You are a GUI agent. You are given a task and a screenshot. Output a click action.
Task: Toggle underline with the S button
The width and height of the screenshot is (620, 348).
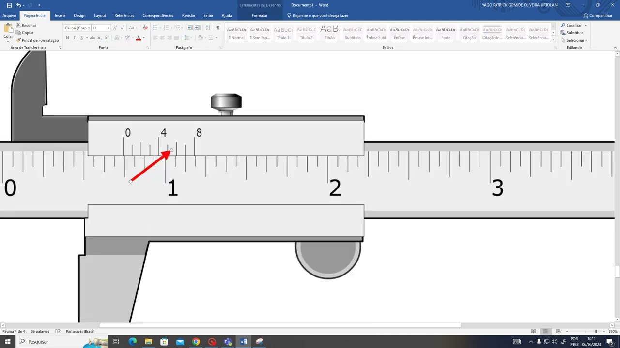82,38
